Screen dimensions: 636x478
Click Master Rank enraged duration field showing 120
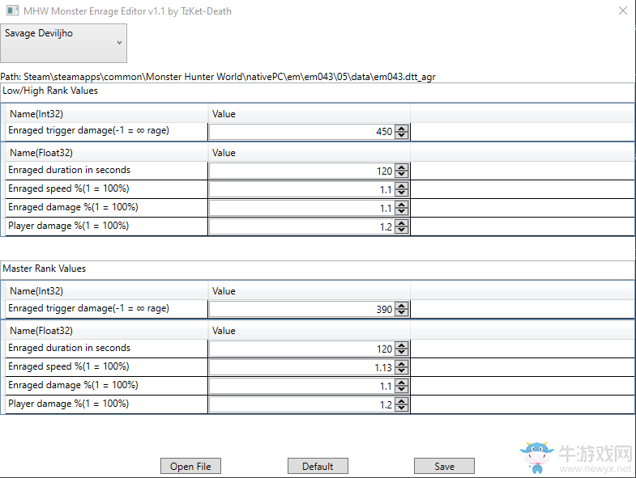[x=301, y=349]
